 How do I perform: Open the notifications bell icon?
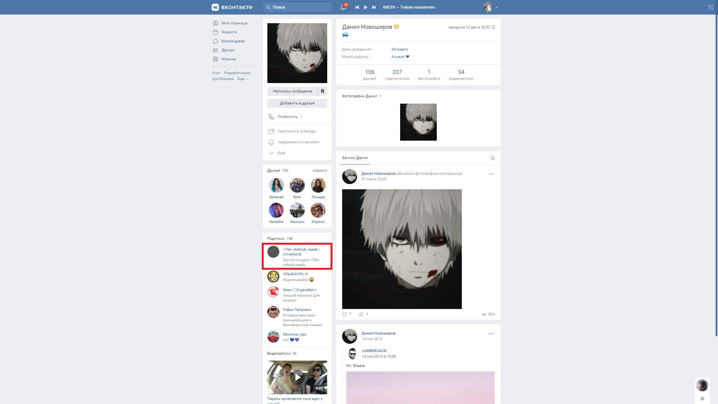click(343, 7)
